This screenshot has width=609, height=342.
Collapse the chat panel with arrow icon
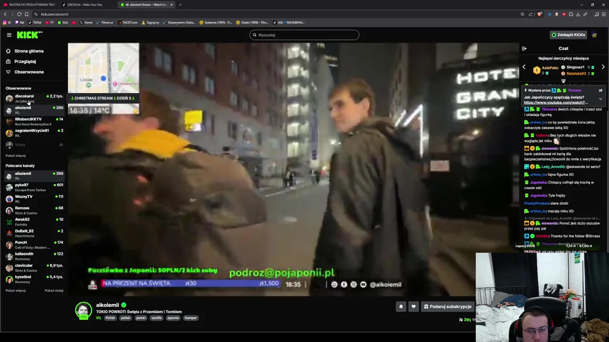pyautogui.click(x=524, y=48)
